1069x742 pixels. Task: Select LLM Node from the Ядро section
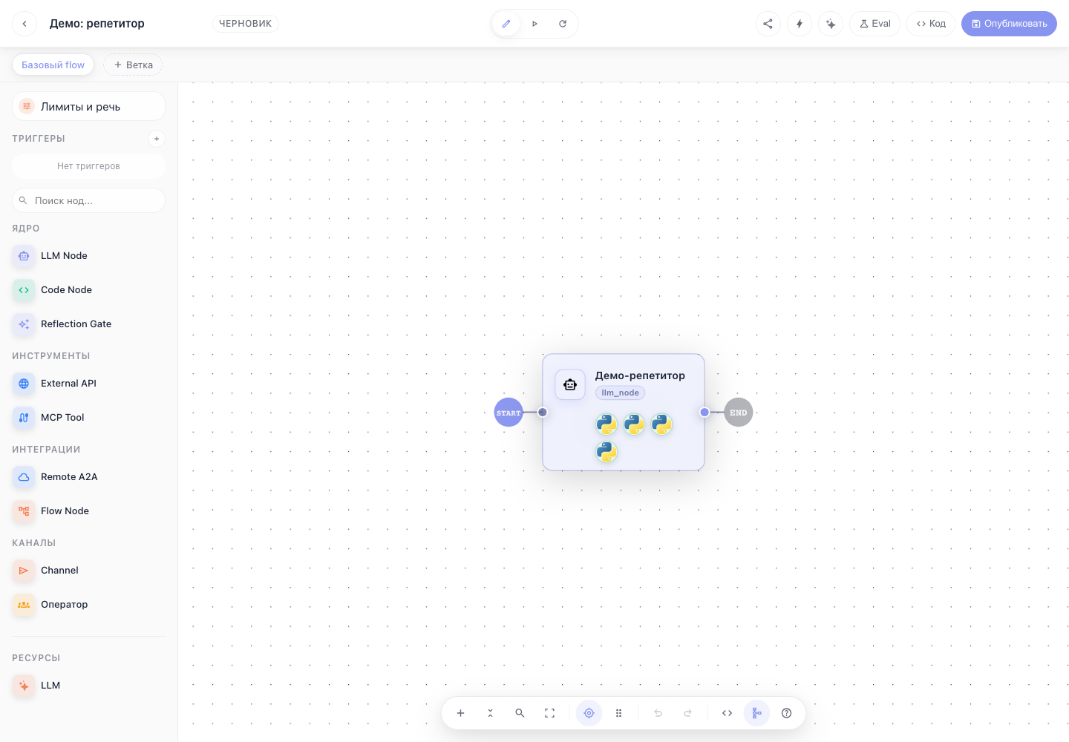88,256
